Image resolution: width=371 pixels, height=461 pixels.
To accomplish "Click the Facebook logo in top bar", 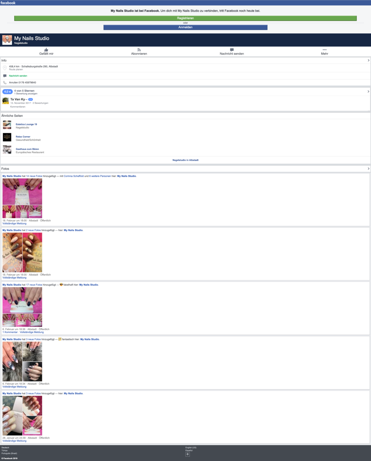I will pos(8,3).
